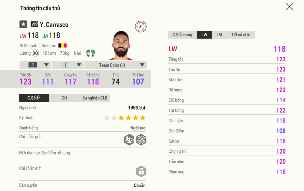Viewport: 304px width, 191px height.
Task: Toggle the favorite star icon beside Y. Carrasco
Action: [x=23, y=24]
